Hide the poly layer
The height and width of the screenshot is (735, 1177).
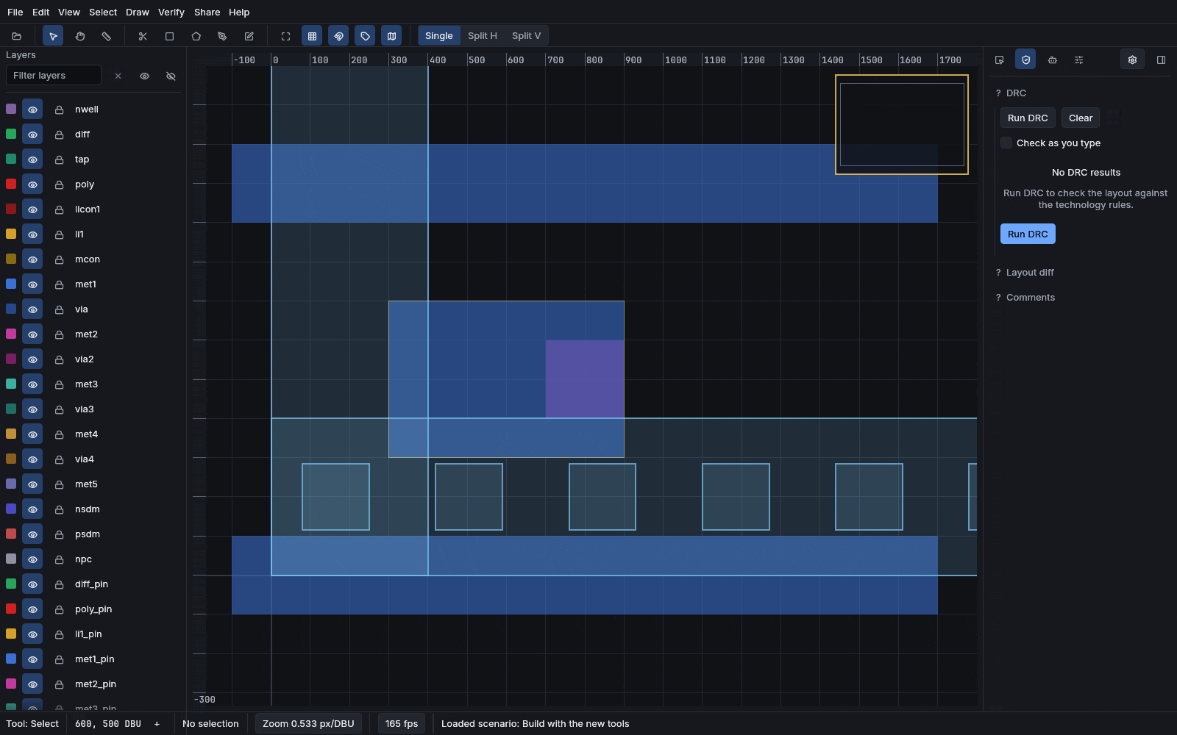pyautogui.click(x=32, y=184)
